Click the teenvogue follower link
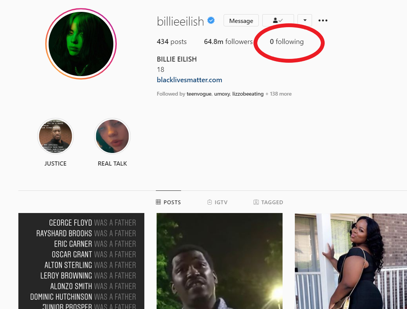Viewport: 407px width, 309px height. pyautogui.click(x=199, y=94)
